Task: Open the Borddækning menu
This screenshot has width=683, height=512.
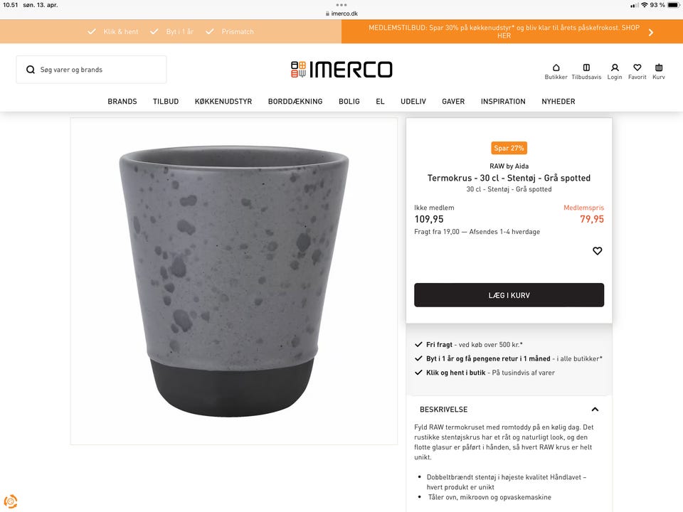Action: [x=295, y=102]
